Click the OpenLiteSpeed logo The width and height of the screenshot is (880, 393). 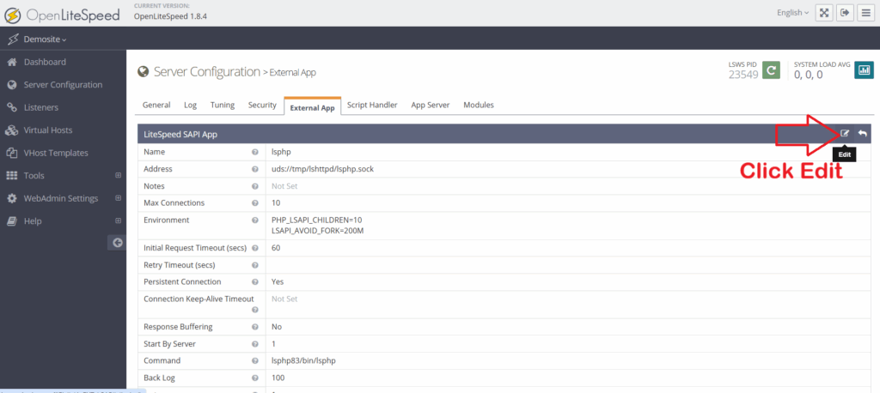[58, 13]
